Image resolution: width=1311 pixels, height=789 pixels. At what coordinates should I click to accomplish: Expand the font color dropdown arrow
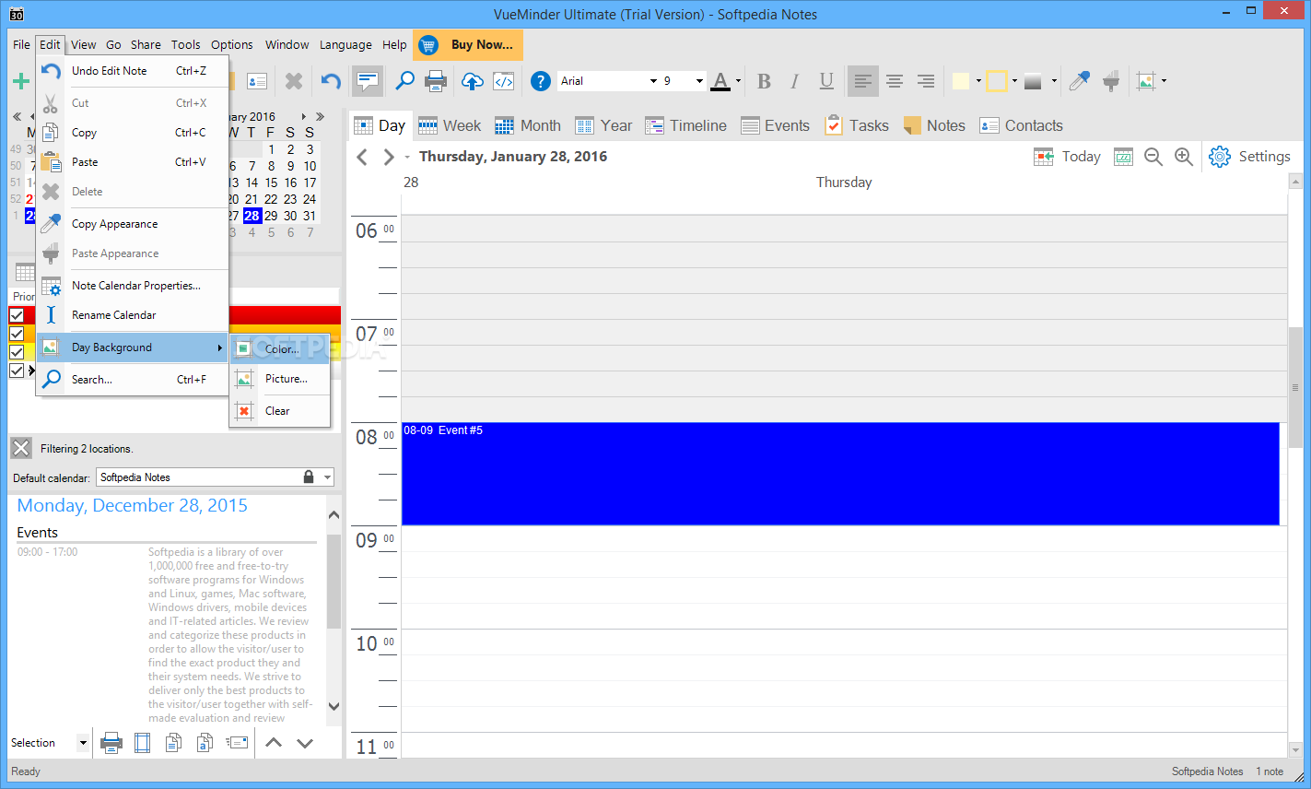click(x=738, y=81)
